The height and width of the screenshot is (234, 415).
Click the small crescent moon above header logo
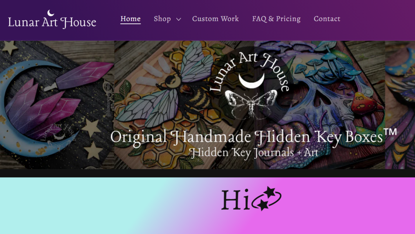[51, 13]
